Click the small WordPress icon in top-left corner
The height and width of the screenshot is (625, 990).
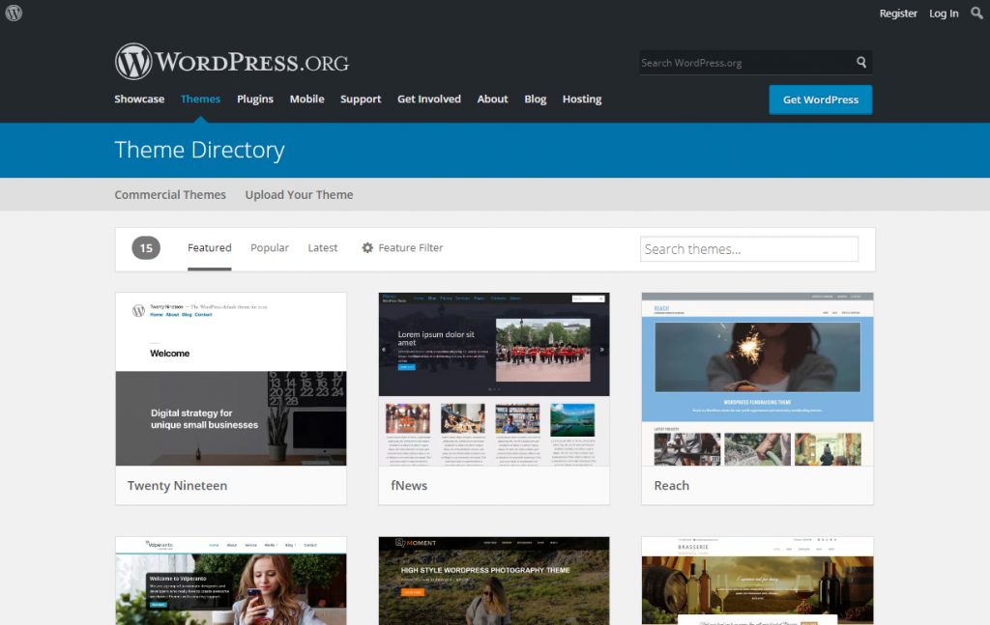click(x=13, y=14)
